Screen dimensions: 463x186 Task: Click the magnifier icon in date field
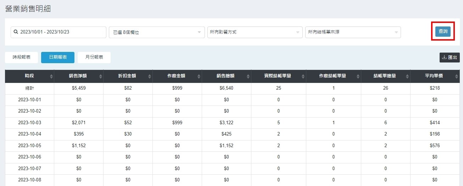[16, 32]
